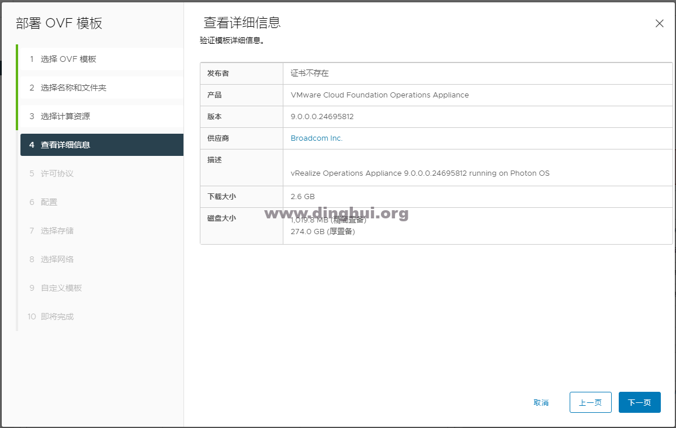Click the 下一页 next button
676x428 pixels.
click(639, 402)
